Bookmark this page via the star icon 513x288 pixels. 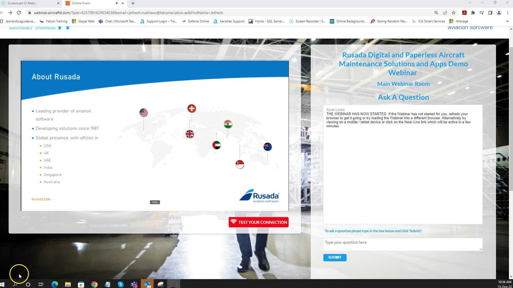[x=453, y=13]
